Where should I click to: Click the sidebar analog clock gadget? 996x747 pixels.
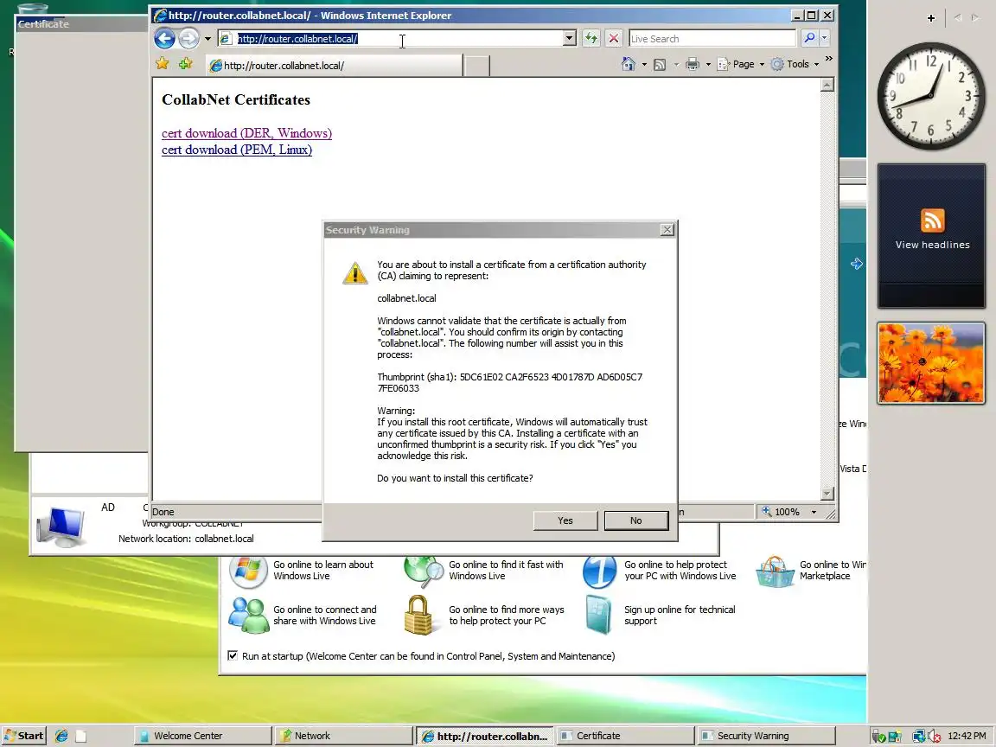click(x=930, y=96)
